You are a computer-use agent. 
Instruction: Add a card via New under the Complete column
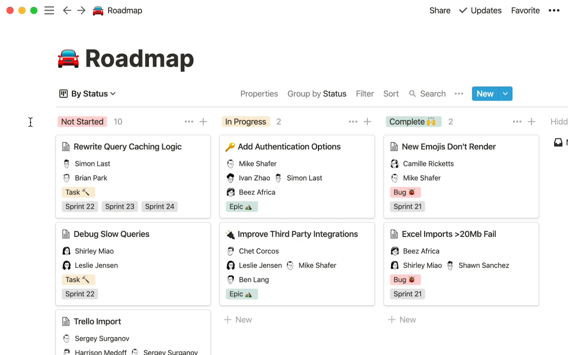tap(402, 319)
